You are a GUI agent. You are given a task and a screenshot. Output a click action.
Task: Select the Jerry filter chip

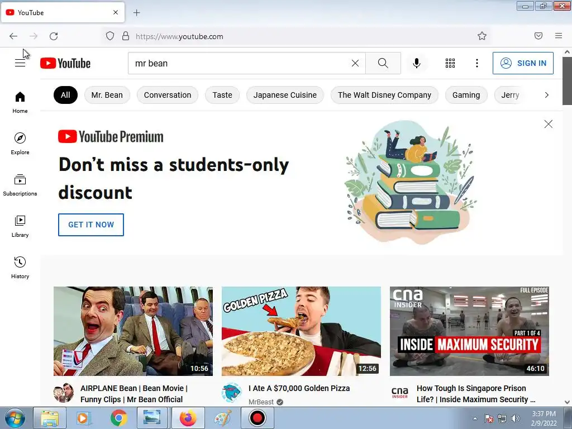point(510,95)
